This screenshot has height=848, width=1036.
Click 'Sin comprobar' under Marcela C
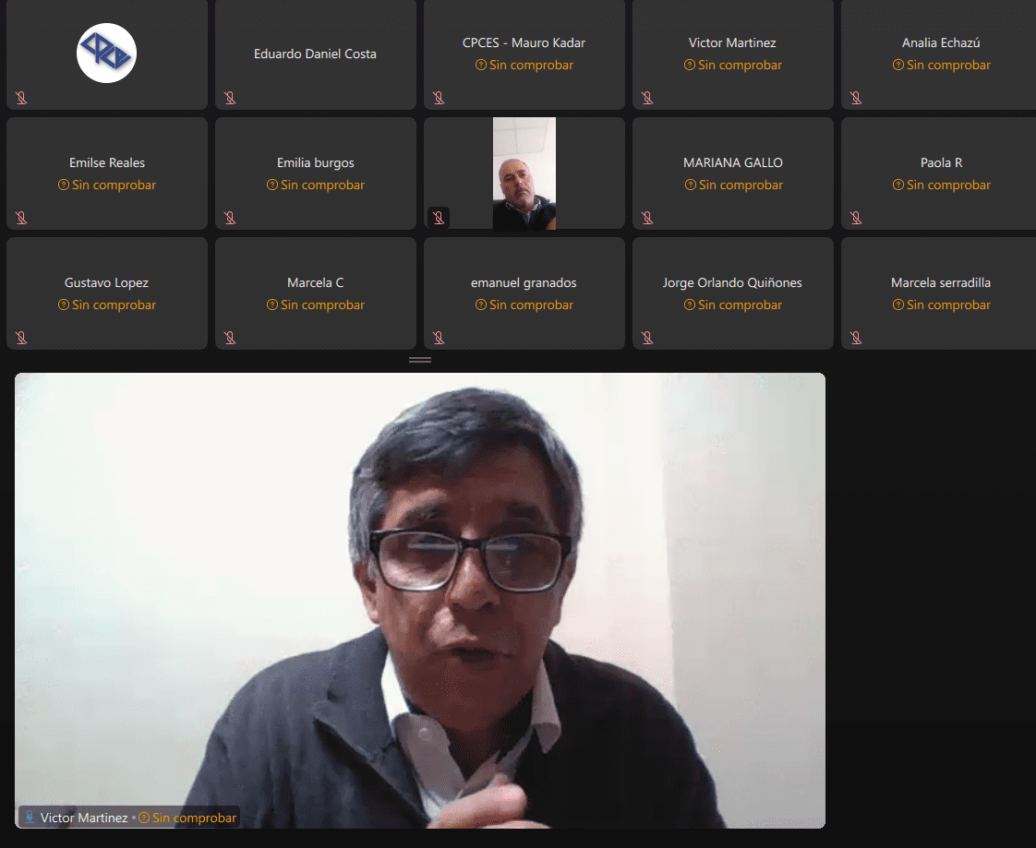pos(322,305)
